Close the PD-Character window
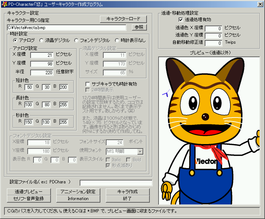Image resolution: width=265 pixels, height=219 pixels. coord(260,4)
